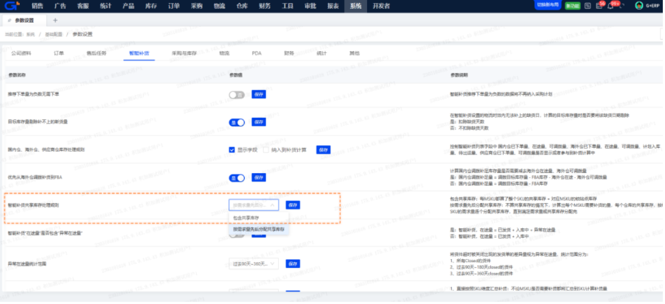Select 包含共享库存 from the dropdown list
This screenshot has height=304, width=665.
tap(246, 218)
